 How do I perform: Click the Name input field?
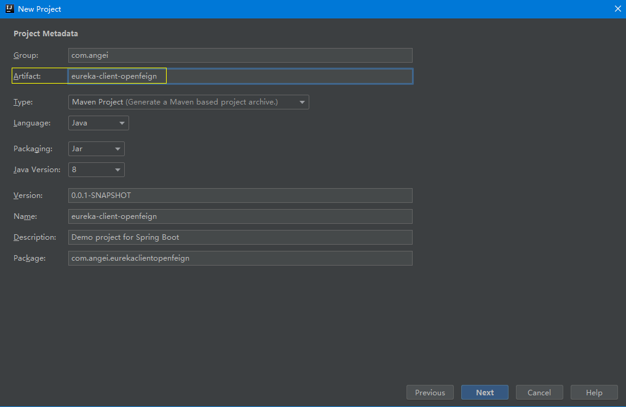(240, 216)
